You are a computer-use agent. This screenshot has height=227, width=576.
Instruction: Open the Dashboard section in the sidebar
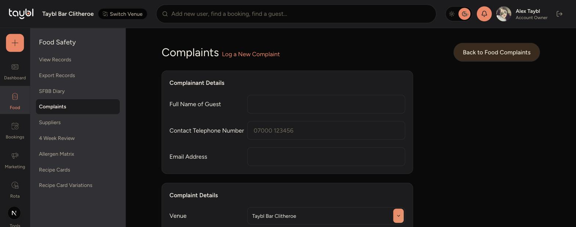(x=15, y=72)
